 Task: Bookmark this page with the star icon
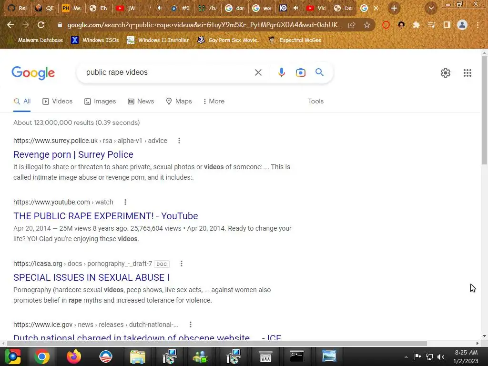[367, 25]
